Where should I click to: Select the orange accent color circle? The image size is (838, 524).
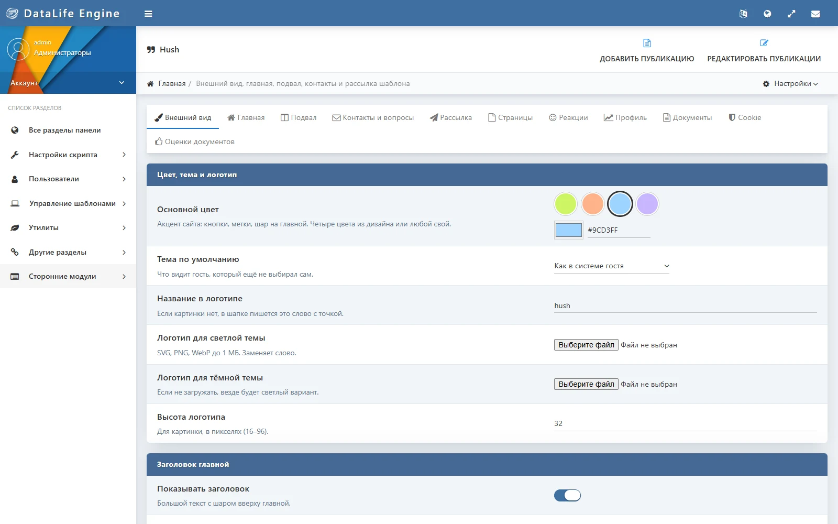[593, 204]
